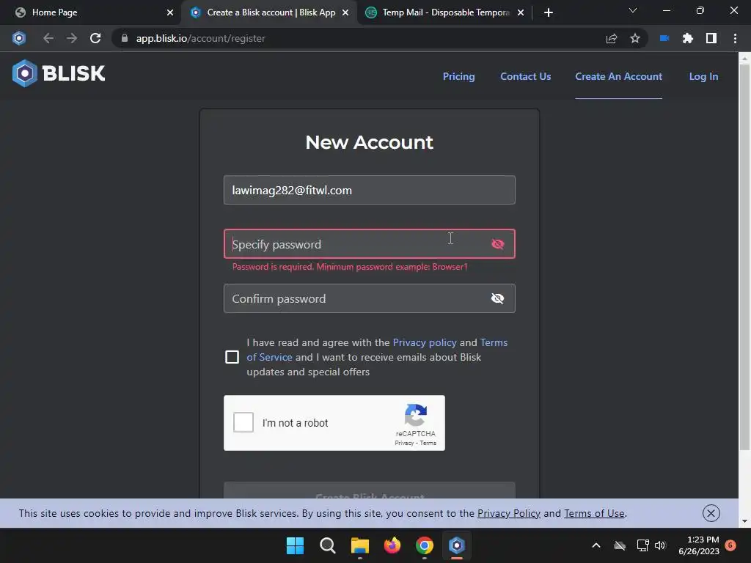Launch Chrome from the taskbar
This screenshot has height=563, width=751.
pyautogui.click(x=425, y=545)
